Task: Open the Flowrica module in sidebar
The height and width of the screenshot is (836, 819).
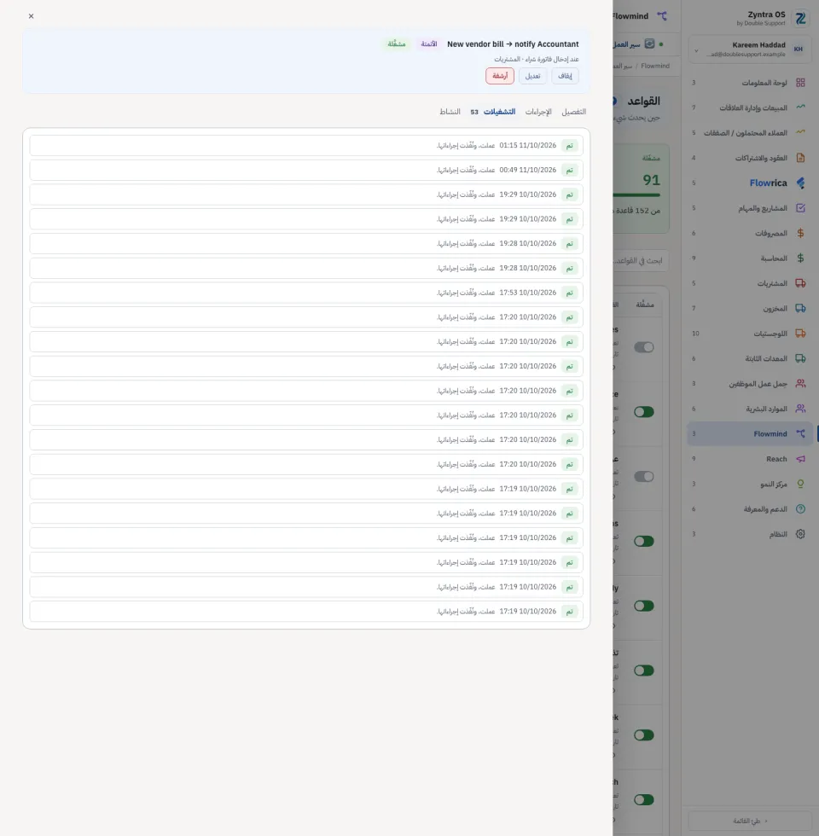Action: (750, 183)
